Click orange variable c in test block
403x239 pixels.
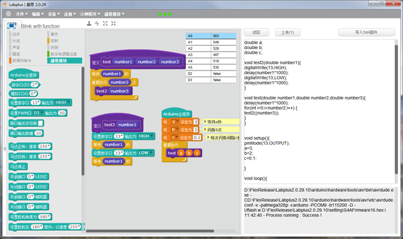197,153
